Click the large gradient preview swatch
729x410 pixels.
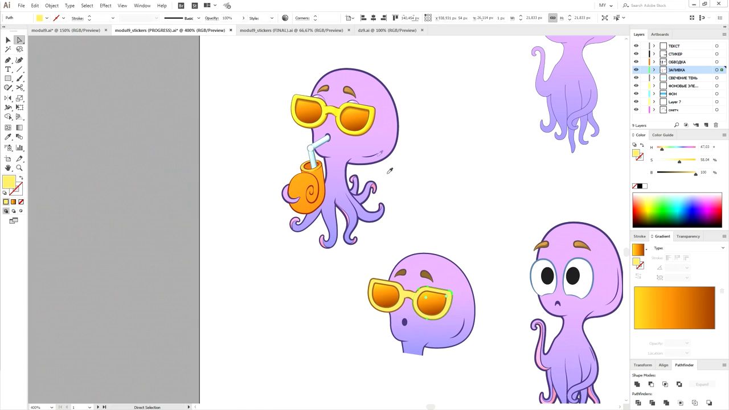pyautogui.click(x=674, y=307)
